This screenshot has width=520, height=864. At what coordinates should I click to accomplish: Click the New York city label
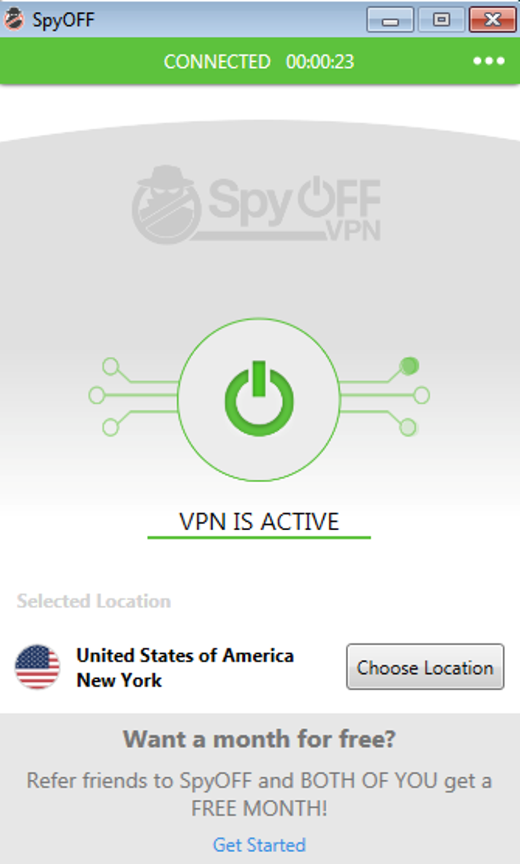coord(119,680)
